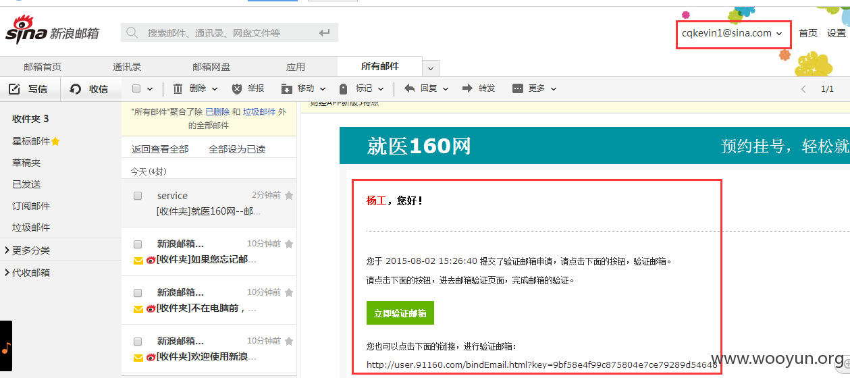This screenshot has width=850, height=378.
Task: Click in the mail search input field
Action: click(x=230, y=32)
